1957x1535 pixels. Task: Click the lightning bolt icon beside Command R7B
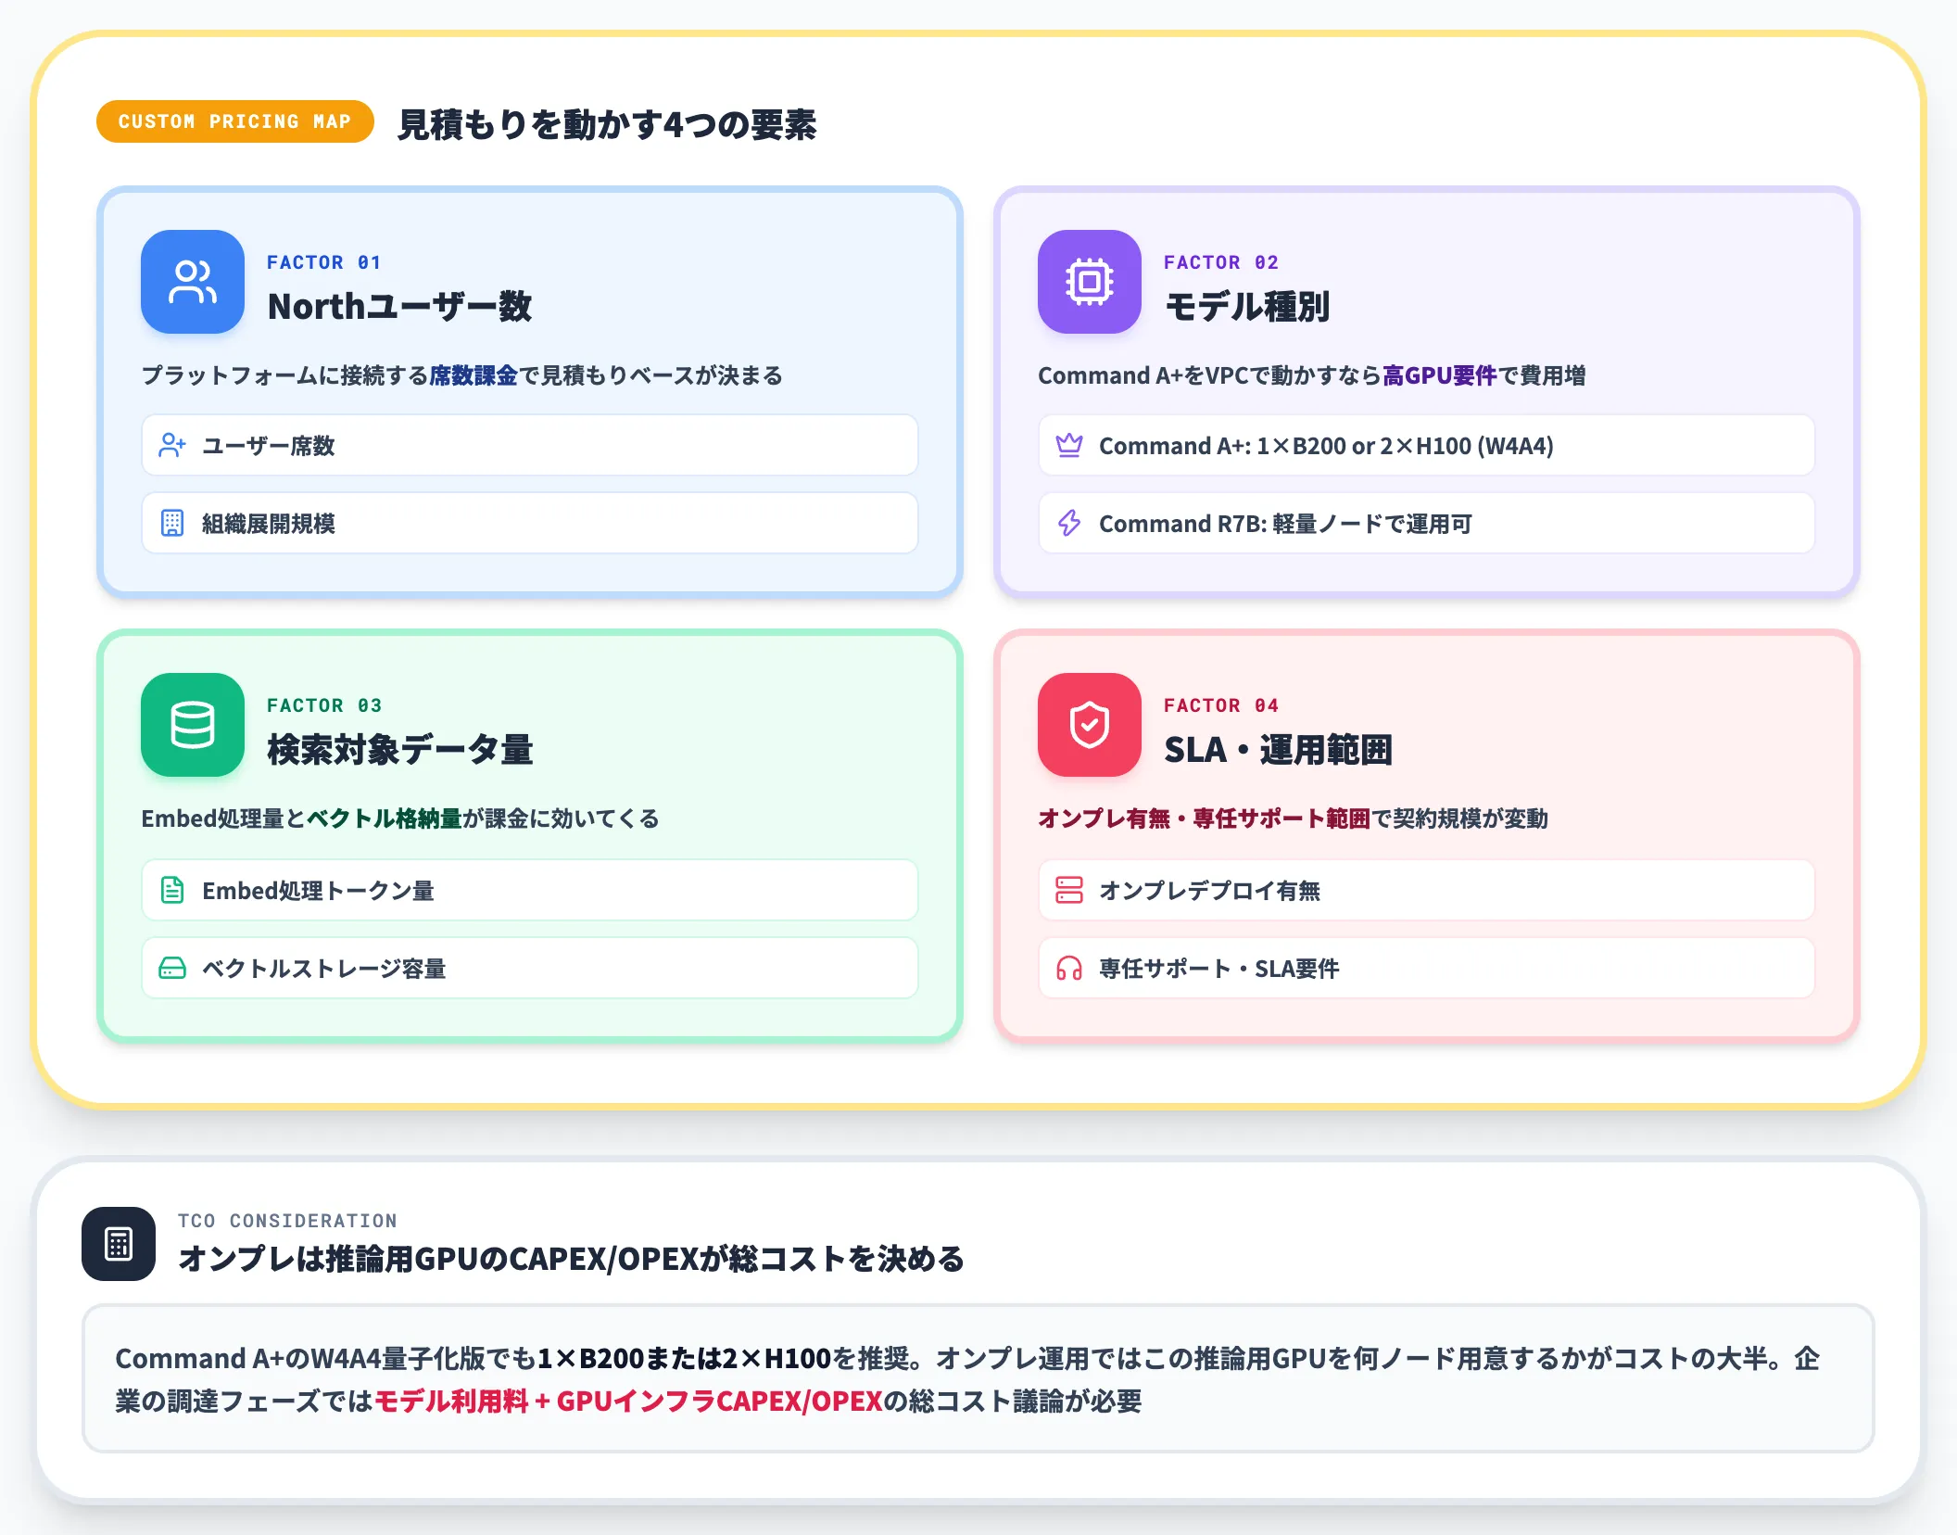click(x=1069, y=524)
